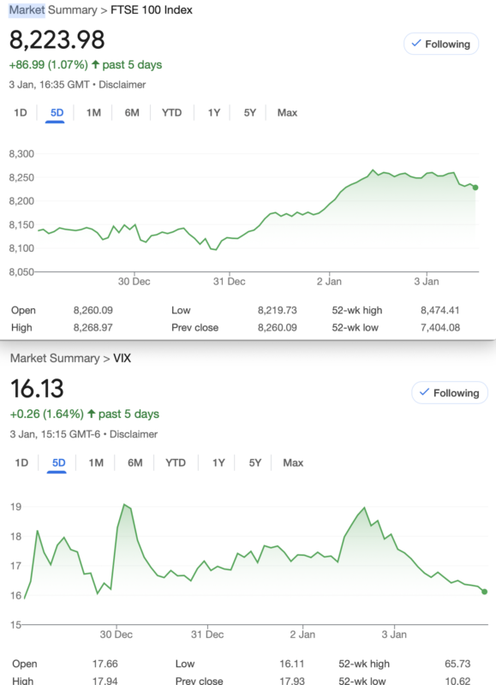
Task: Select the 1D tab on FTSE 100 chart
Action: pos(20,113)
